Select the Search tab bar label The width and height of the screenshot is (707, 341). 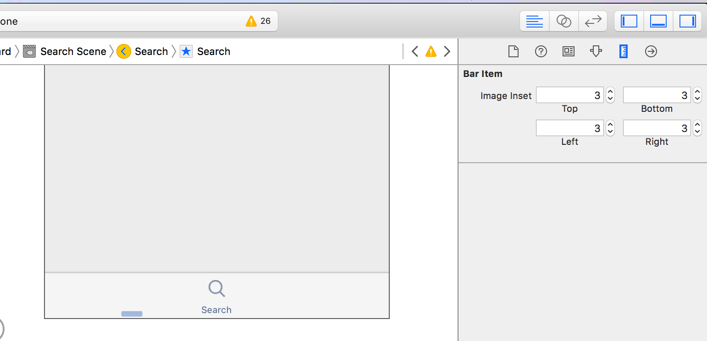coord(216,310)
